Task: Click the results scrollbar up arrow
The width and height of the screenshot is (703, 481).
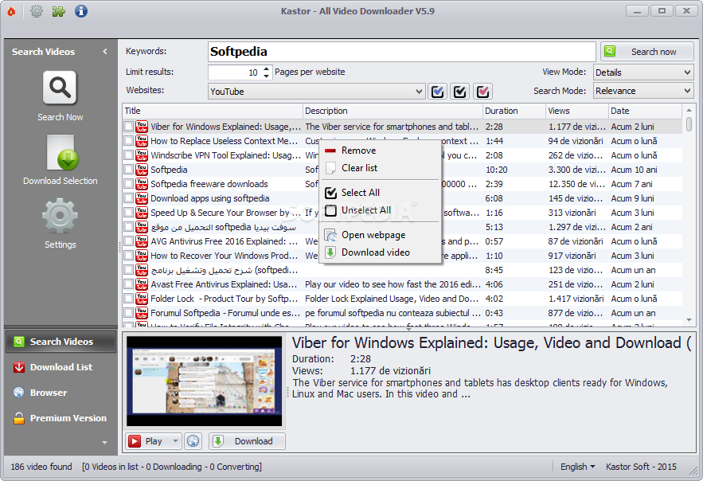Action: (689, 110)
